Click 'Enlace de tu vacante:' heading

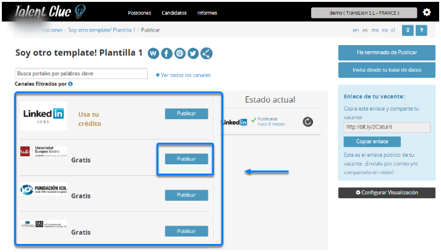click(x=374, y=96)
